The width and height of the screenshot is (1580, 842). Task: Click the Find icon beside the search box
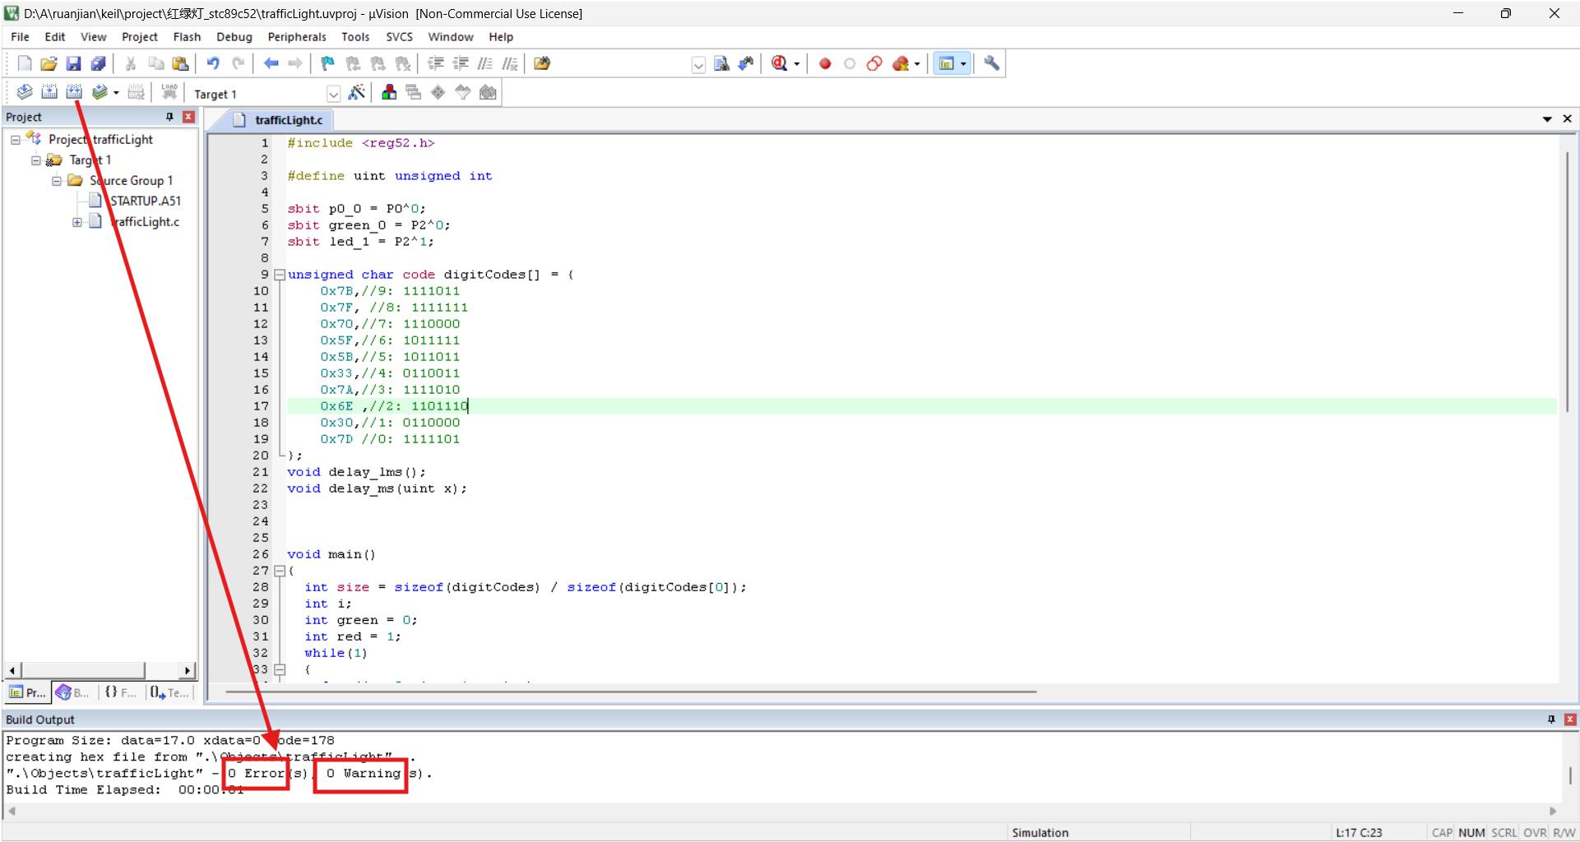click(x=721, y=63)
